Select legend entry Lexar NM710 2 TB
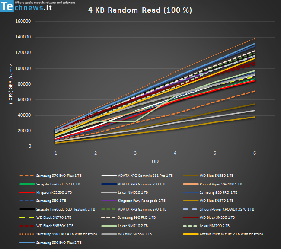Image resolution: width=281 pixels, height=249 pixels. click(x=125, y=226)
